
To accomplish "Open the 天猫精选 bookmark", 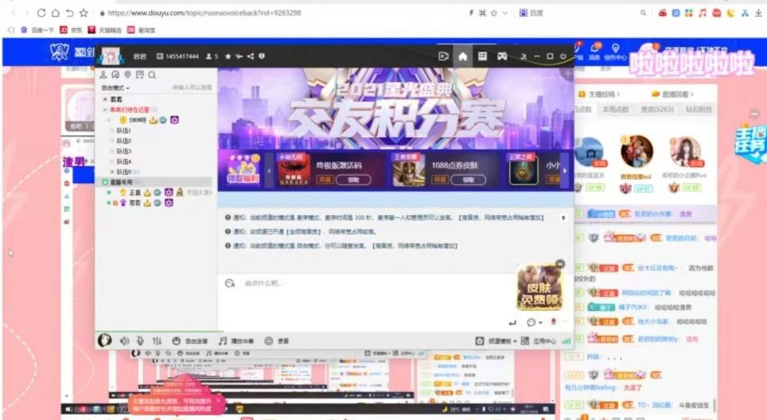I will (x=105, y=29).
